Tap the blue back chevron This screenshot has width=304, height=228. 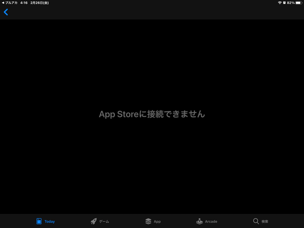(6, 12)
